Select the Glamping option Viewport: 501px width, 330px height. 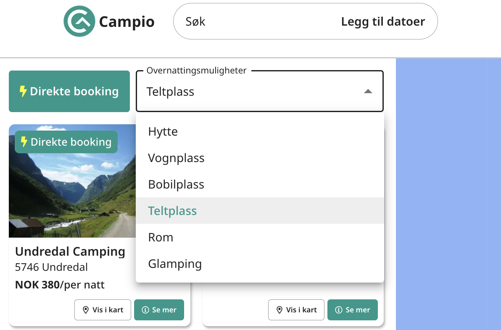click(260, 264)
